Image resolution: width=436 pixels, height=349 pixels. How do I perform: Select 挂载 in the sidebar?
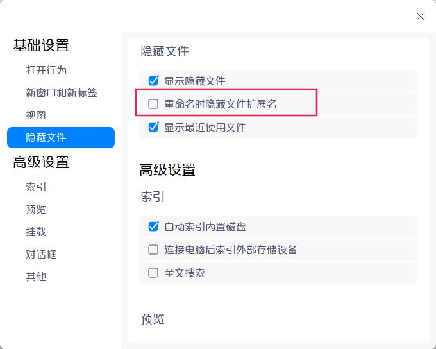(x=36, y=232)
